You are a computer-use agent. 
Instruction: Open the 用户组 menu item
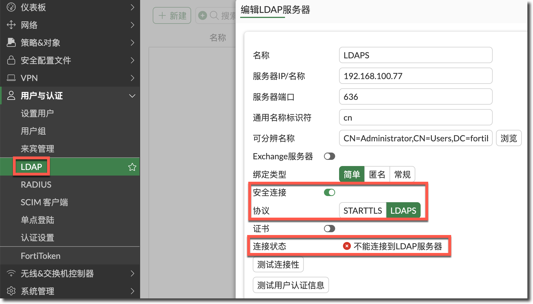pyautogui.click(x=33, y=131)
